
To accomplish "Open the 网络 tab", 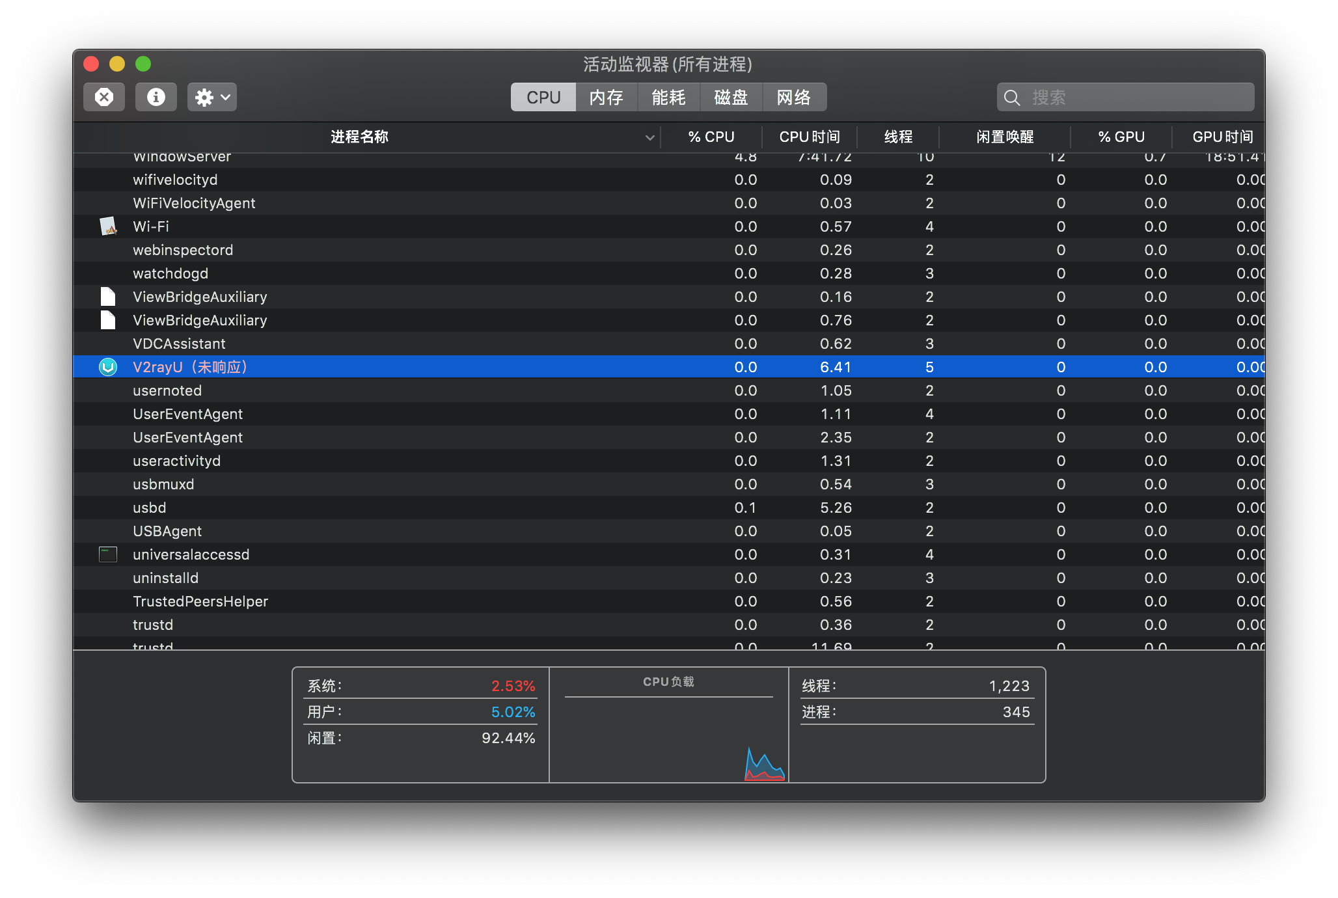I will click(794, 97).
